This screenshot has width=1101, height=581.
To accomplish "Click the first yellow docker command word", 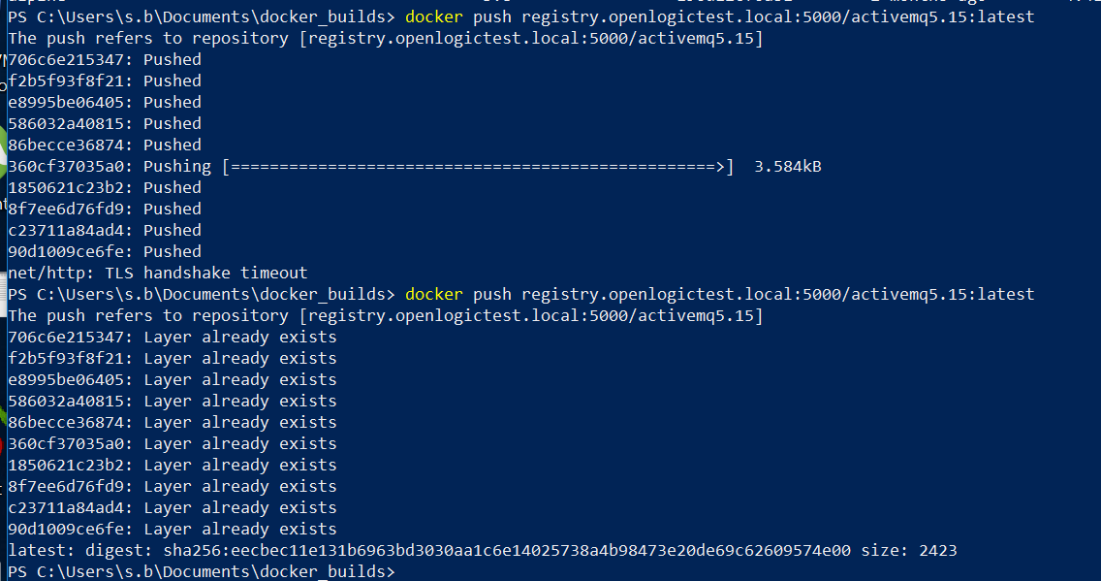I will tap(434, 16).
